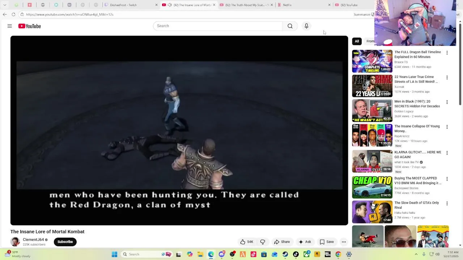The image size is (463, 260).
Task: Open the Ask AI sparkle button
Action: point(305,242)
